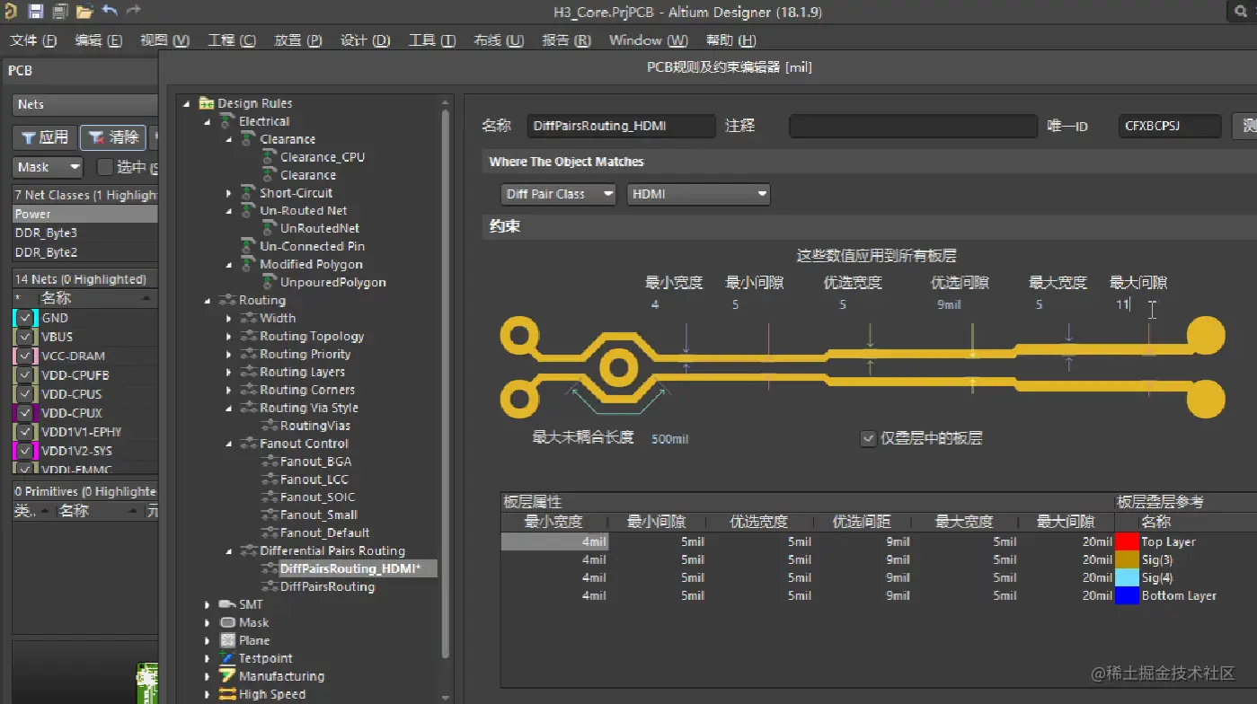Uncheck the 仅叠层中的板层 checkbox
Image resolution: width=1257 pixels, height=704 pixels.
(868, 438)
